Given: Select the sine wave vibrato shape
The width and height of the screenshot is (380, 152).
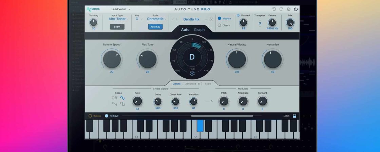Looking at the screenshot, I should pyautogui.click(x=122, y=98).
